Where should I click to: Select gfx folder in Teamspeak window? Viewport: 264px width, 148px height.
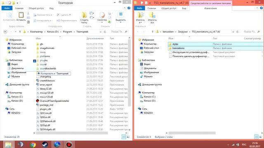tap(41, 44)
